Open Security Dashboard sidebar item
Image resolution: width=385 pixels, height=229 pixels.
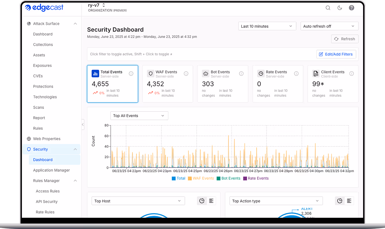[54, 160]
